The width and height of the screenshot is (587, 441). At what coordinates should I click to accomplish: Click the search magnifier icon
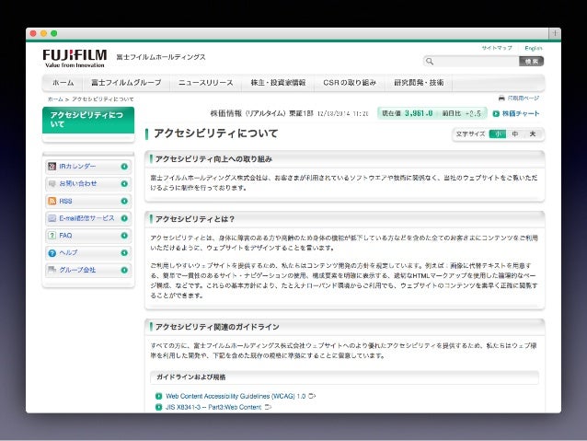click(x=430, y=61)
